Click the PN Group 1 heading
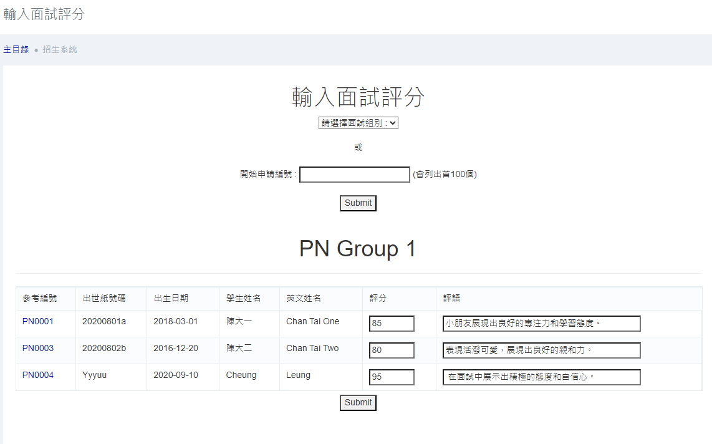The height and width of the screenshot is (444, 712). [x=357, y=249]
